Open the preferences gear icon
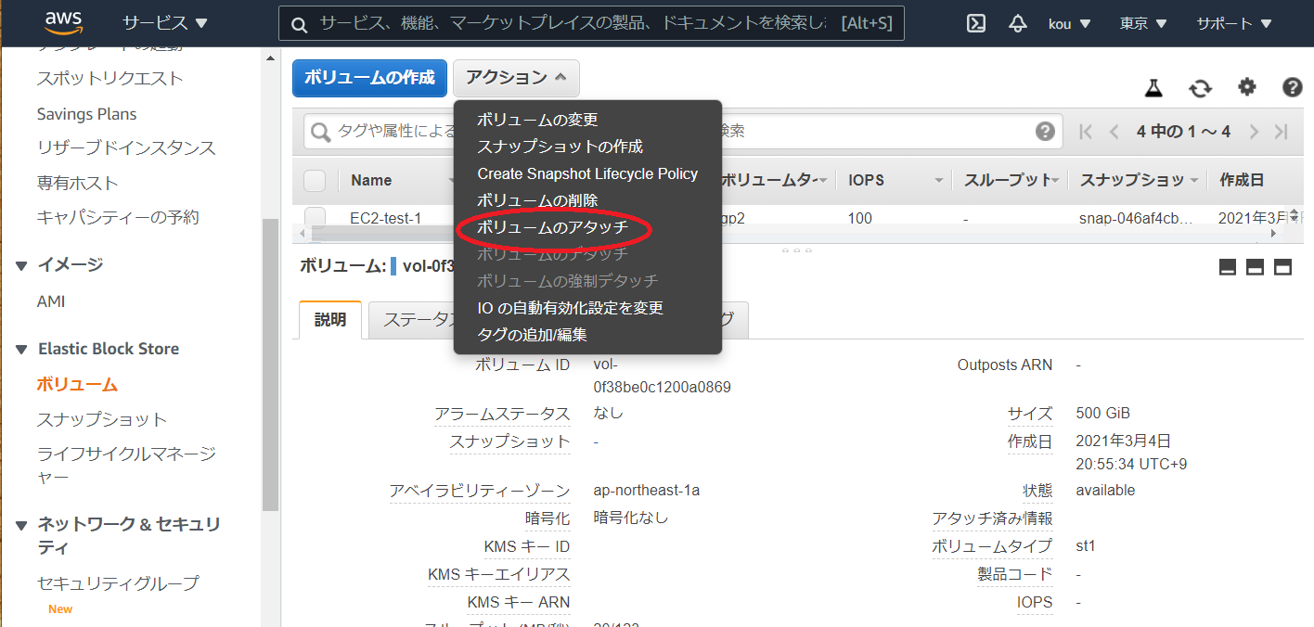 1246,87
